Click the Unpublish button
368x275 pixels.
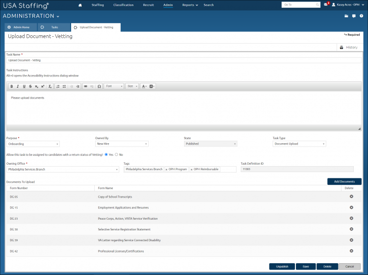282,267
